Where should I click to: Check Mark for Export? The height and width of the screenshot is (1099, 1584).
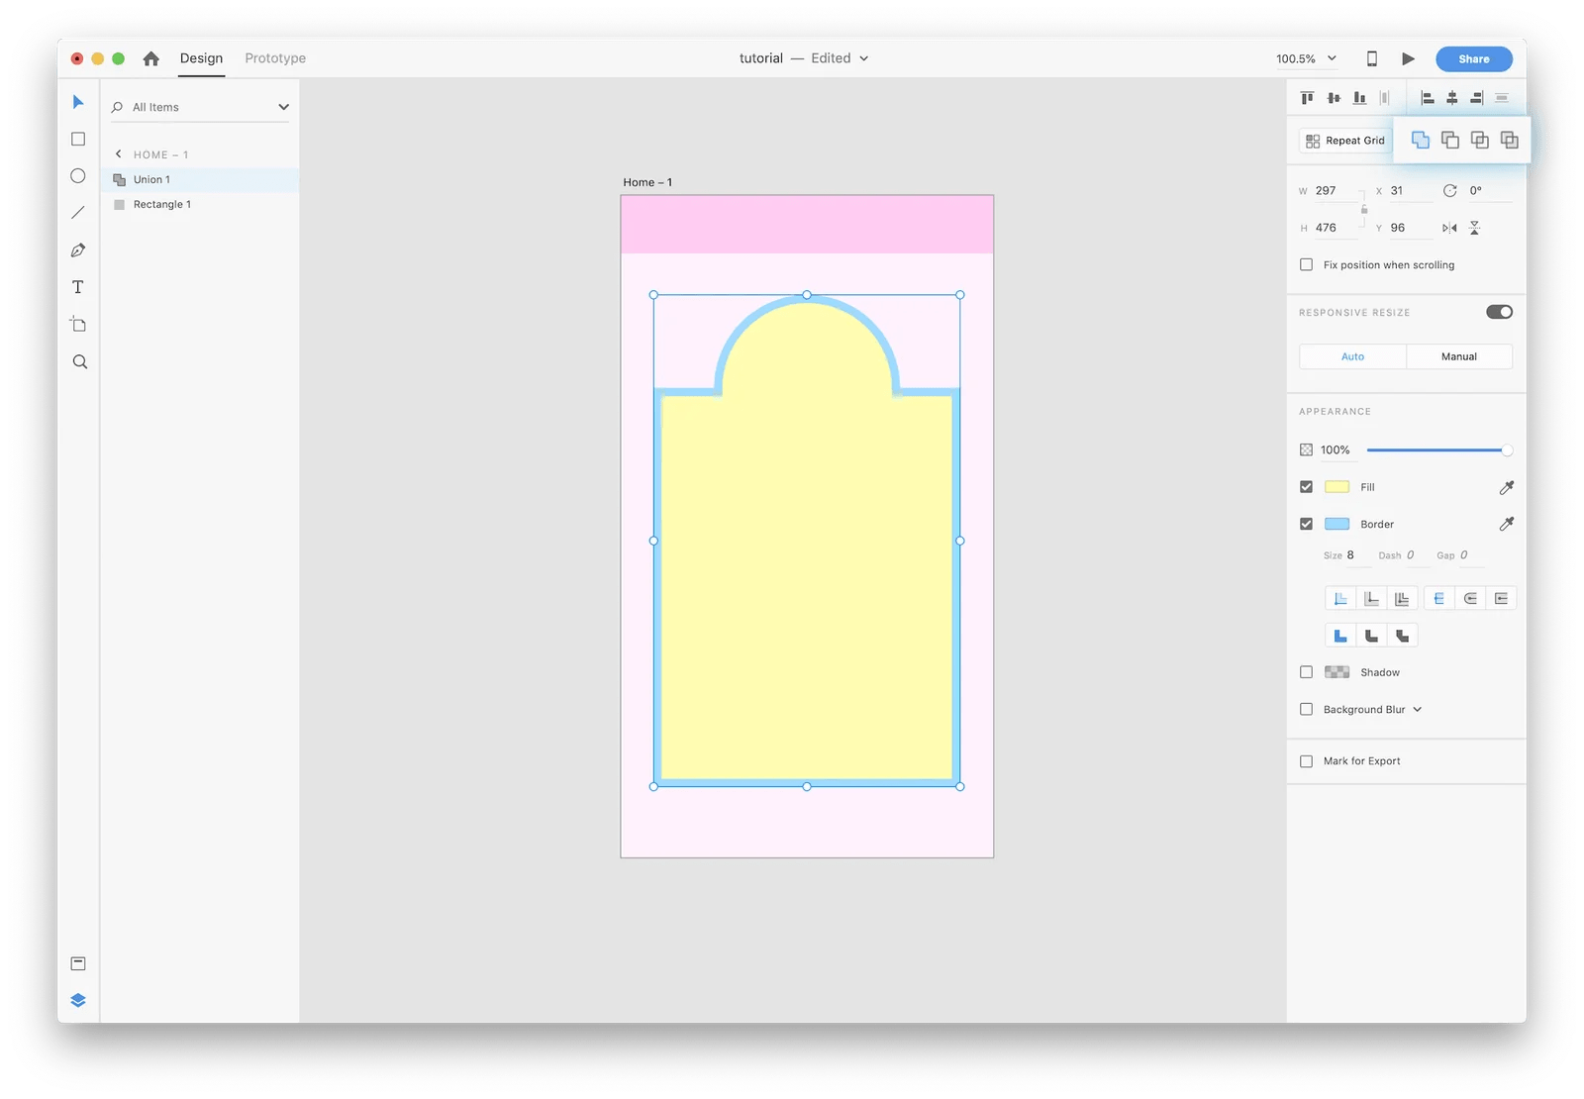[x=1307, y=761]
